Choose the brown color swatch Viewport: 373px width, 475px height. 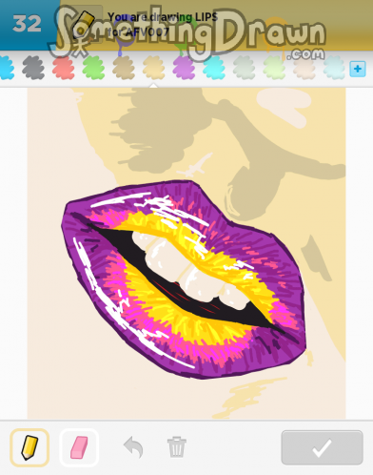(x=124, y=68)
